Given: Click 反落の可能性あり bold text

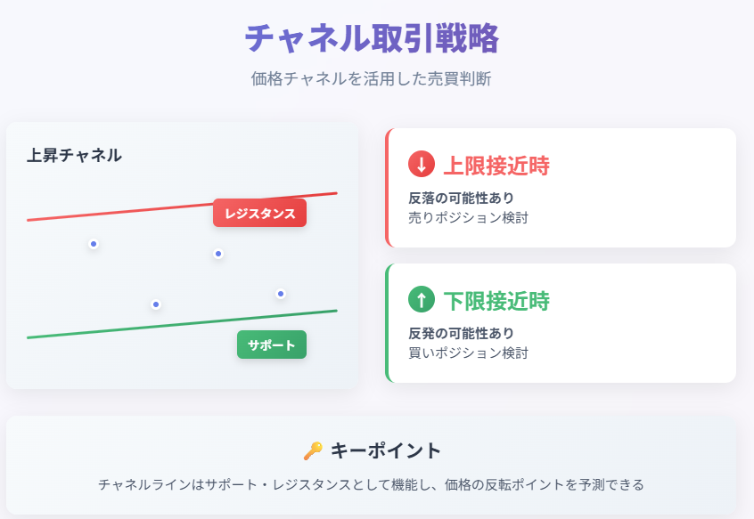Looking at the screenshot, I should [461, 198].
